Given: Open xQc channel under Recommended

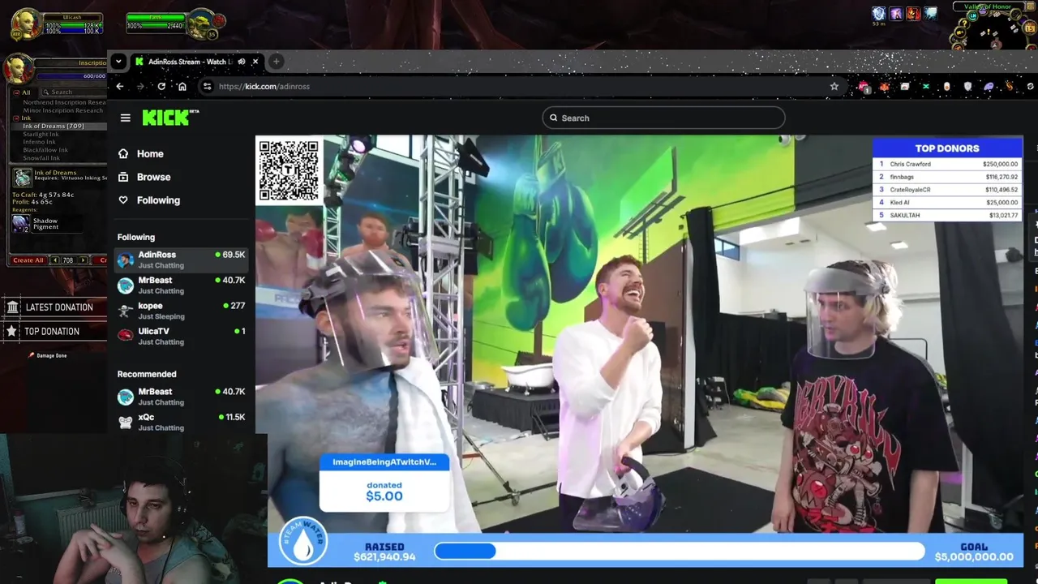Looking at the screenshot, I should point(181,422).
